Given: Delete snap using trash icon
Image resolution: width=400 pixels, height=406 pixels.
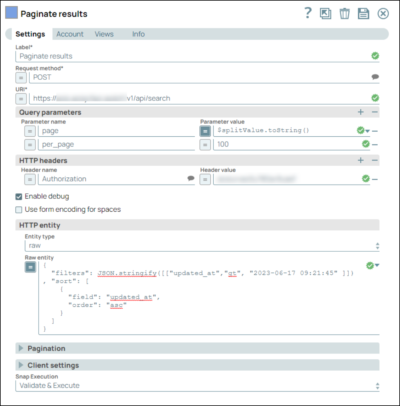Looking at the screenshot, I should click(x=345, y=14).
